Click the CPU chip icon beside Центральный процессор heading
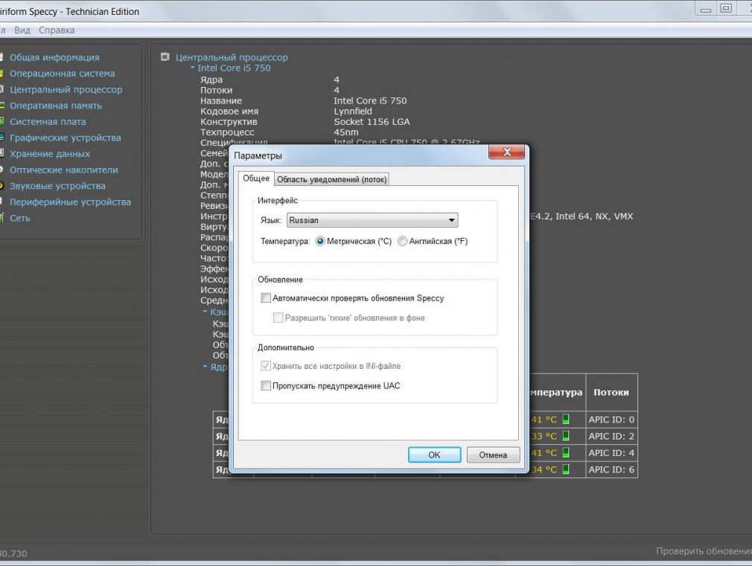752x566 pixels. click(x=165, y=57)
